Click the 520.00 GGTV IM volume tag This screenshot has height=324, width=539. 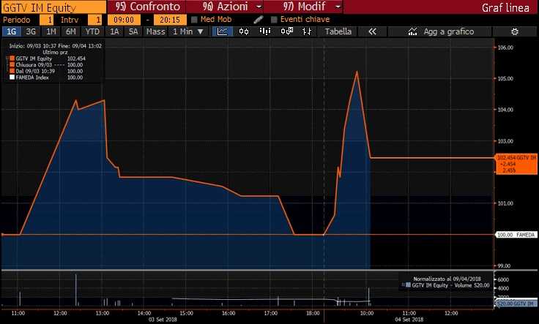tap(516, 304)
